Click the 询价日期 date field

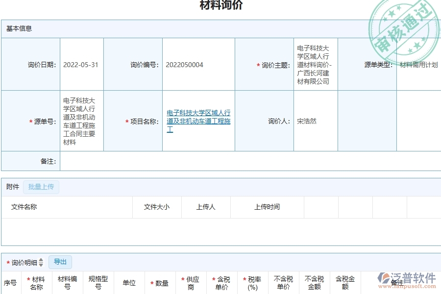click(x=81, y=64)
